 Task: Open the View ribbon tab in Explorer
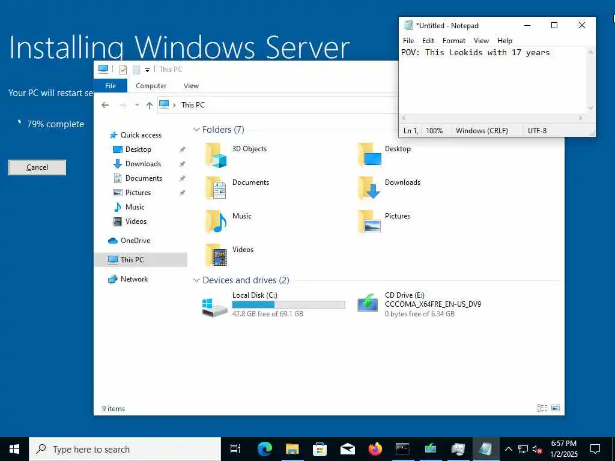click(x=191, y=86)
